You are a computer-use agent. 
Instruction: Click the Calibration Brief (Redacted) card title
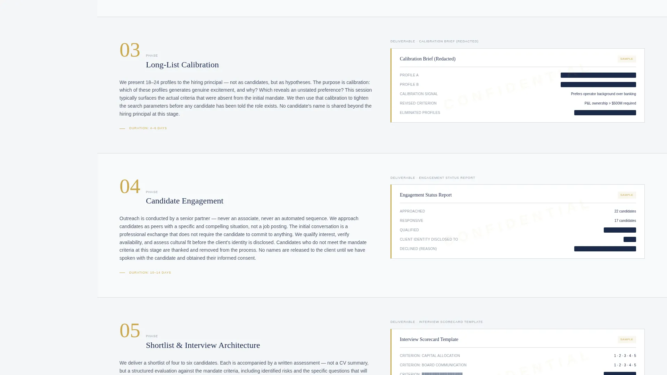coord(428,59)
